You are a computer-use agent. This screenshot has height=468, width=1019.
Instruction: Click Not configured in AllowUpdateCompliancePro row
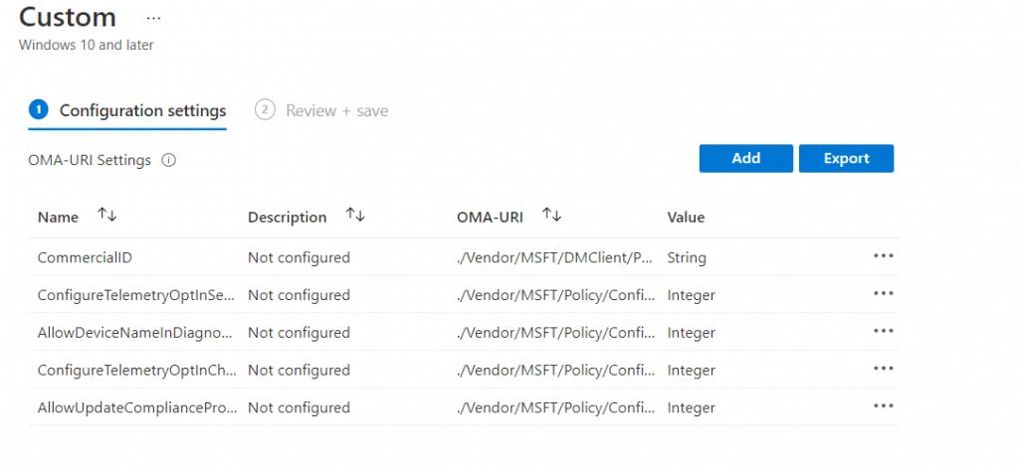(x=299, y=408)
